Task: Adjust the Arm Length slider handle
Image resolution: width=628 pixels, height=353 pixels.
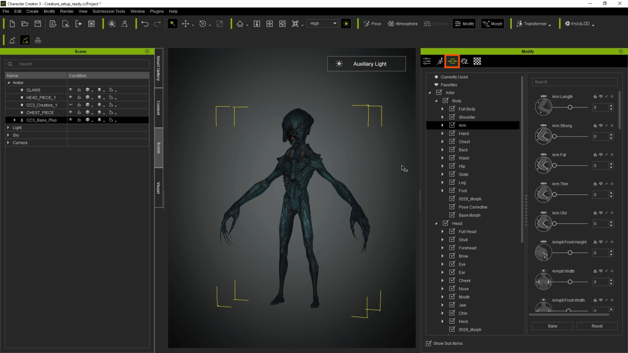Action: [x=570, y=107]
